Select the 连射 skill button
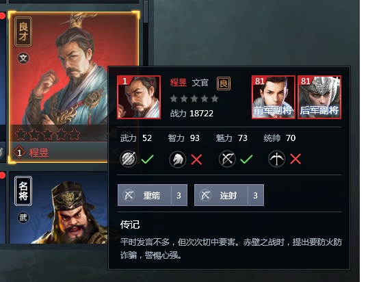 (229, 195)
